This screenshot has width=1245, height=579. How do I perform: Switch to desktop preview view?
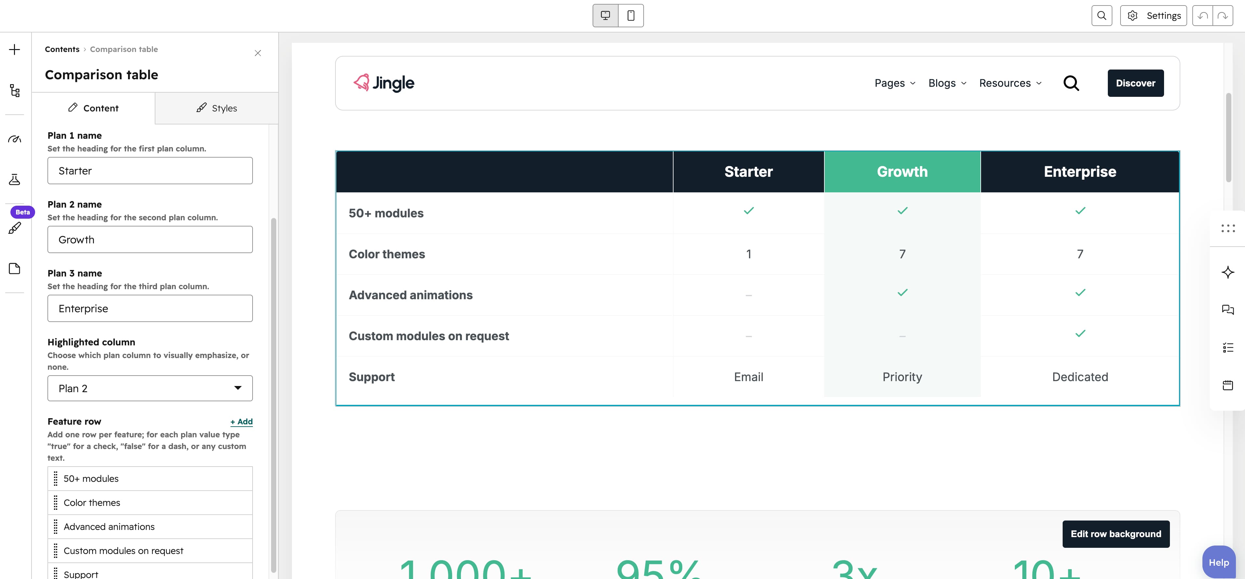605,16
